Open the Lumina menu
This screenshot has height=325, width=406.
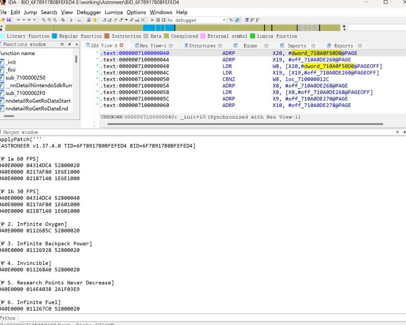(x=113, y=12)
